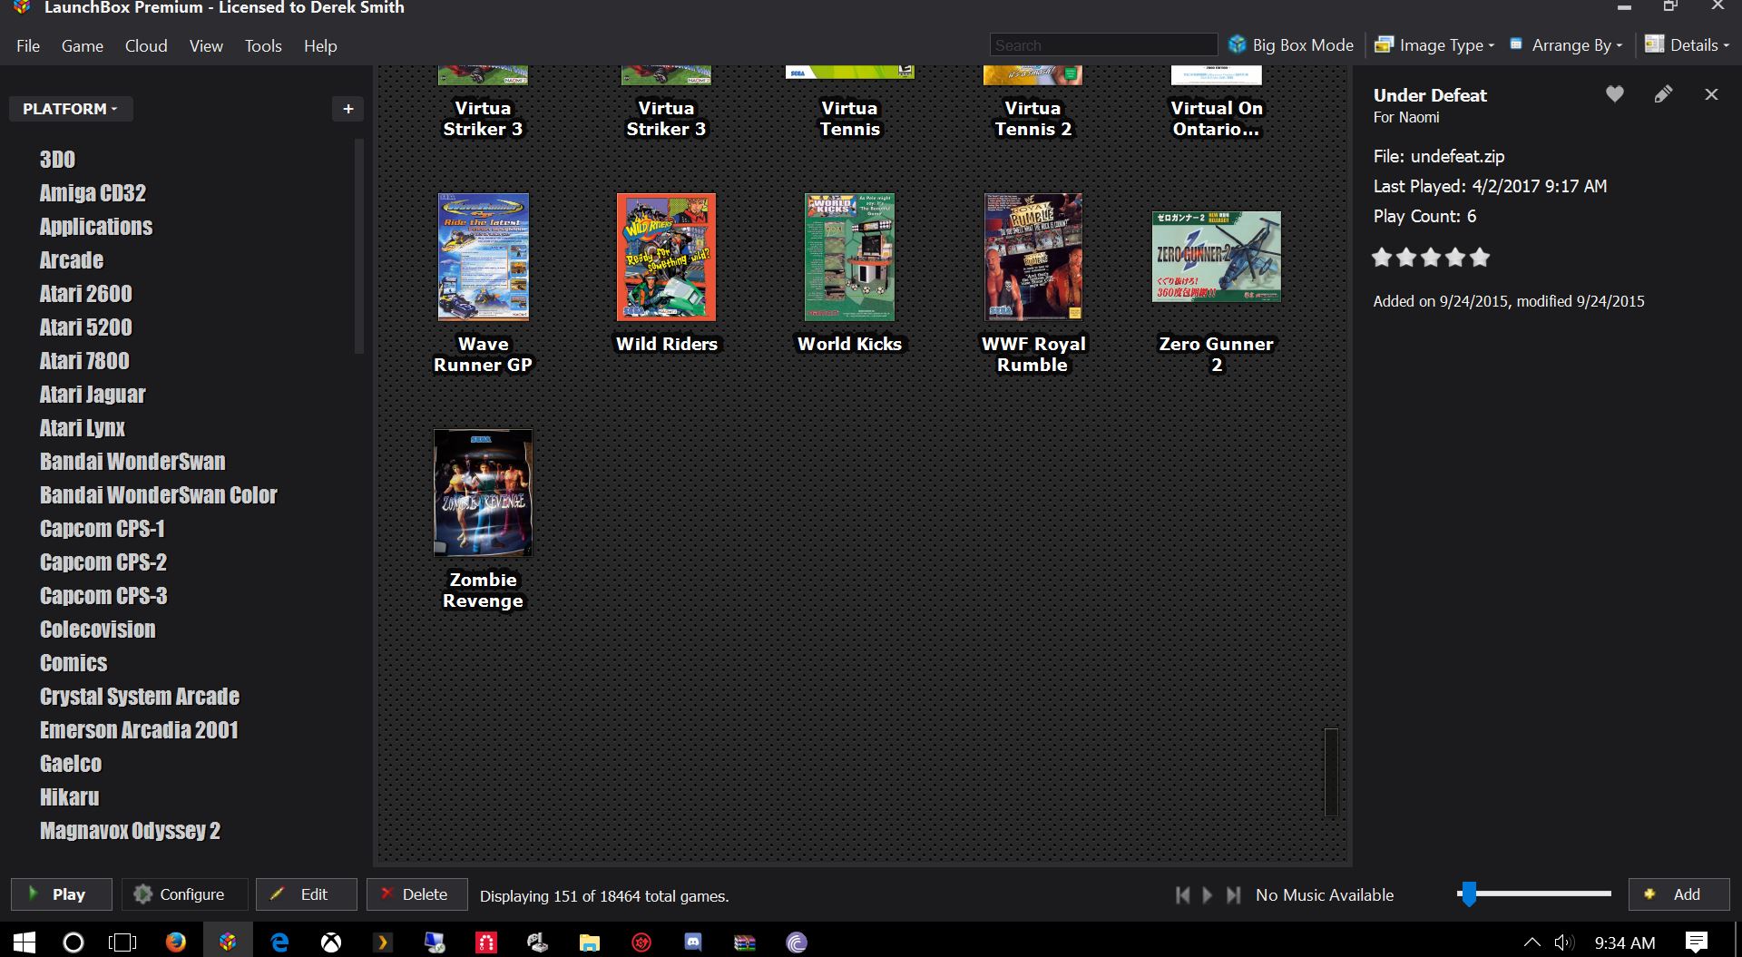Open Microsoft Edge from taskbar
The height and width of the screenshot is (957, 1742).
pyautogui.click(x=279, y=942)
